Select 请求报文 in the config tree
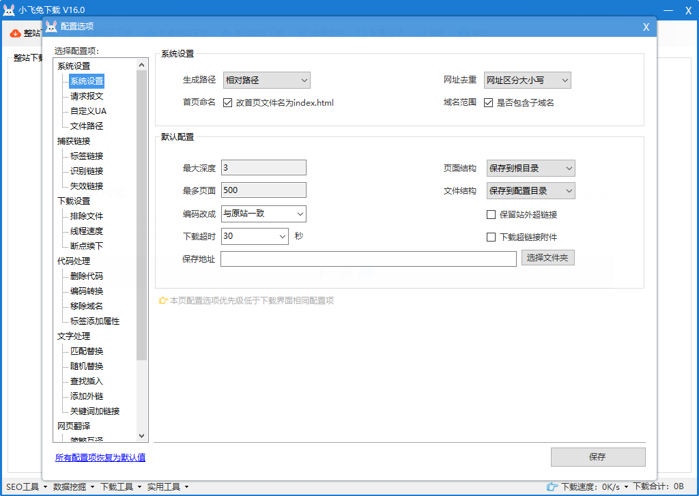Screen dimensions: 699x496 coord(87,96)
